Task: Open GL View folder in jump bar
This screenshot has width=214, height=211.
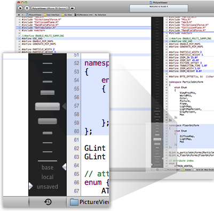Action: [x=67, y=15]
